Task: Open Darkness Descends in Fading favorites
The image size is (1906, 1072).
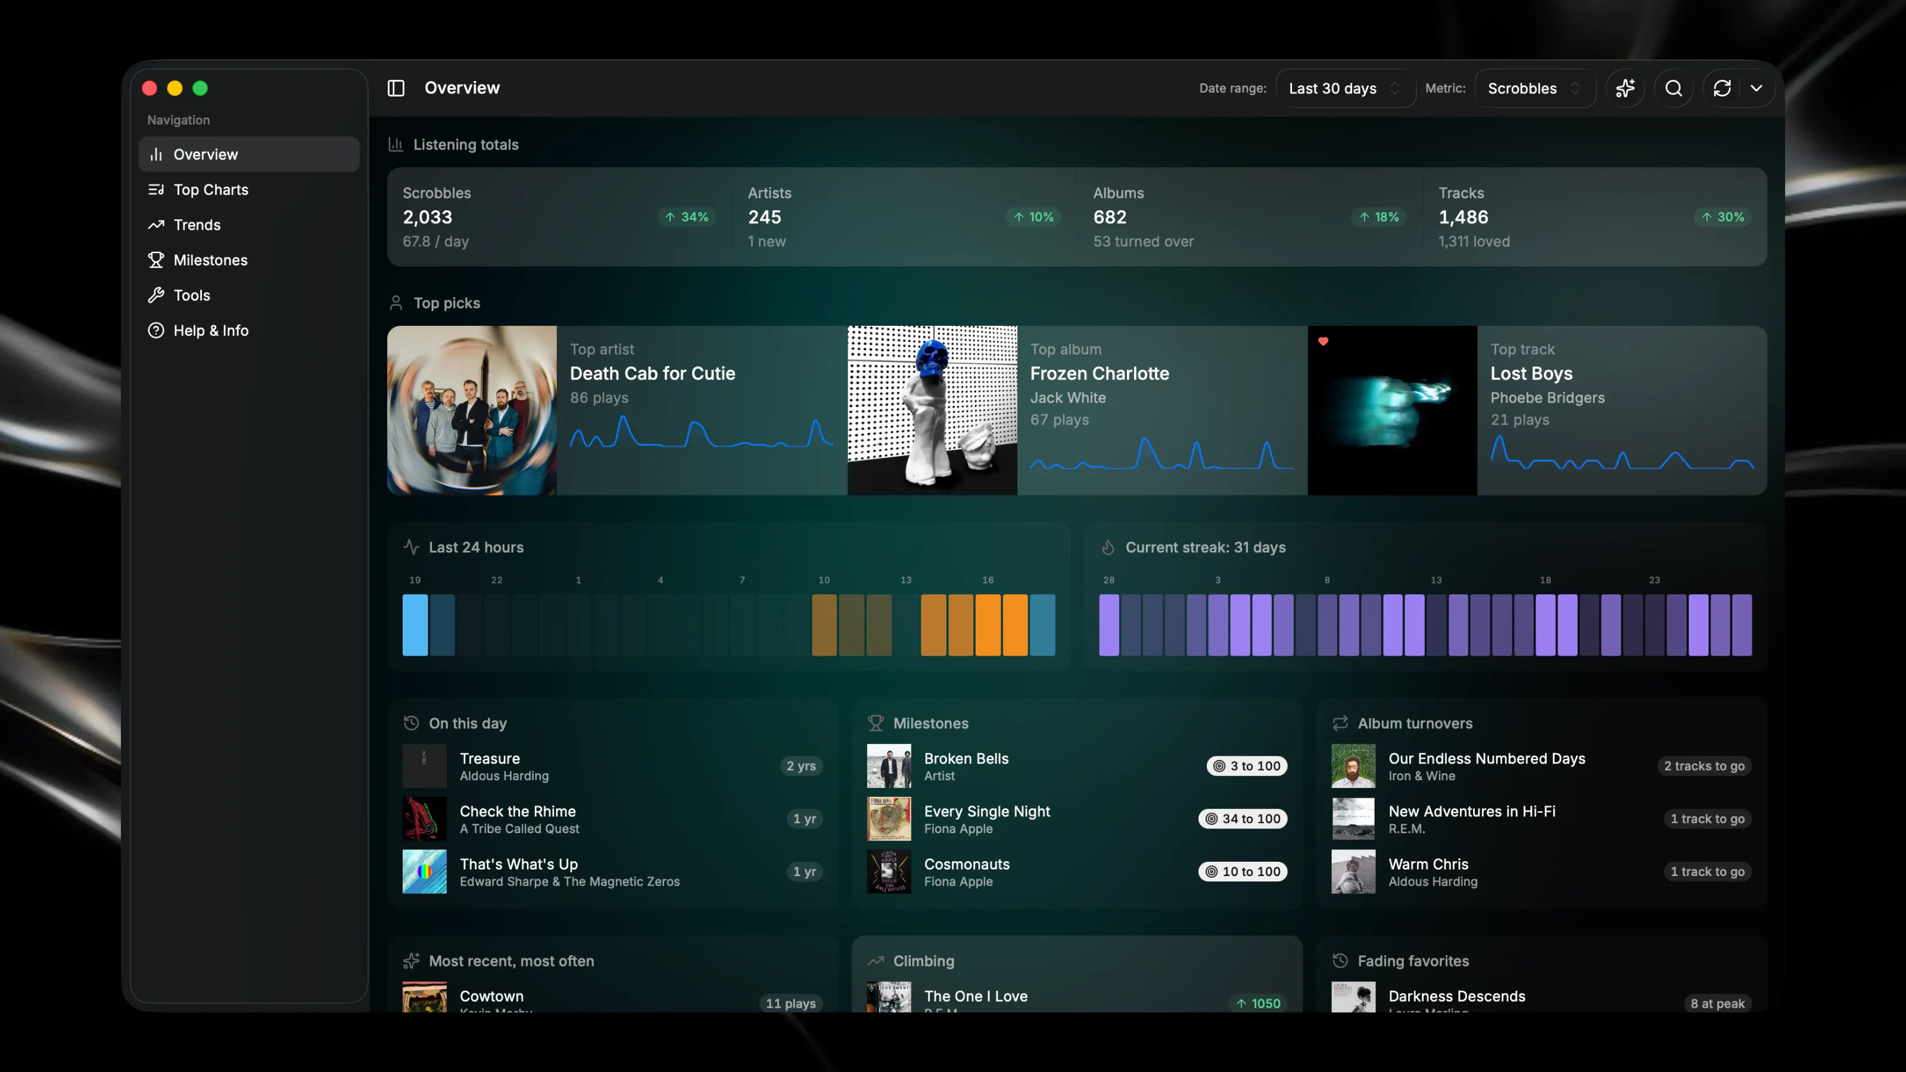Action: (x=1541, y=998)
